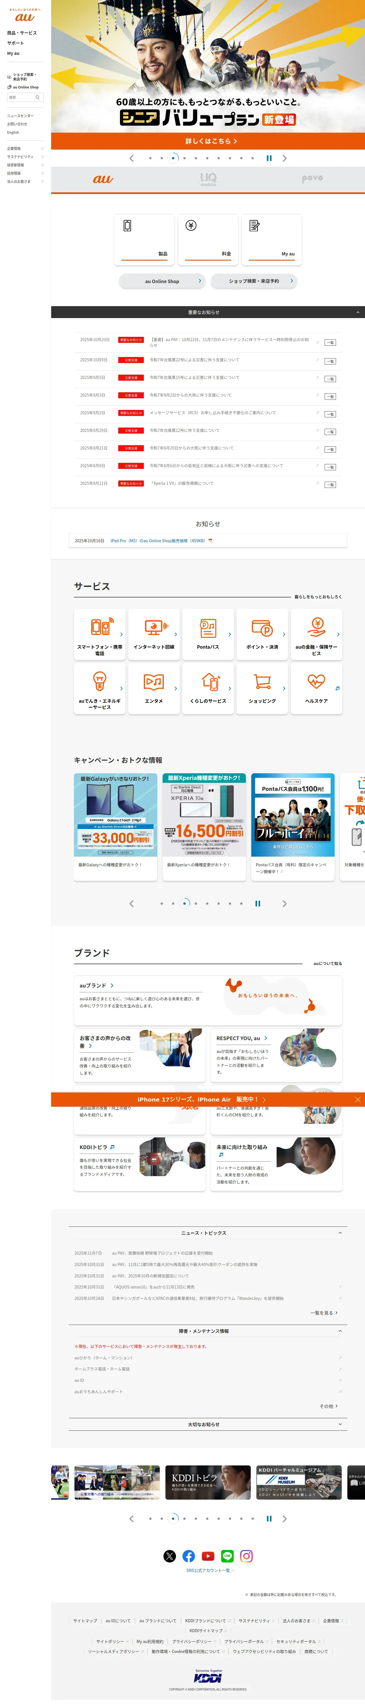Open インターネット回線 service tile
This screenshot has width=365, height=1707.
click(154, 634)
